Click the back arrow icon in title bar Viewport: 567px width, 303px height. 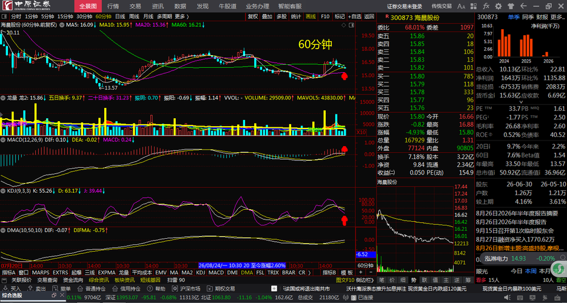click(x=523, y=6)
